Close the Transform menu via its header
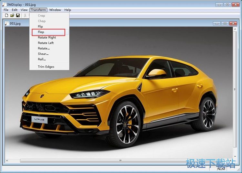 38,10
